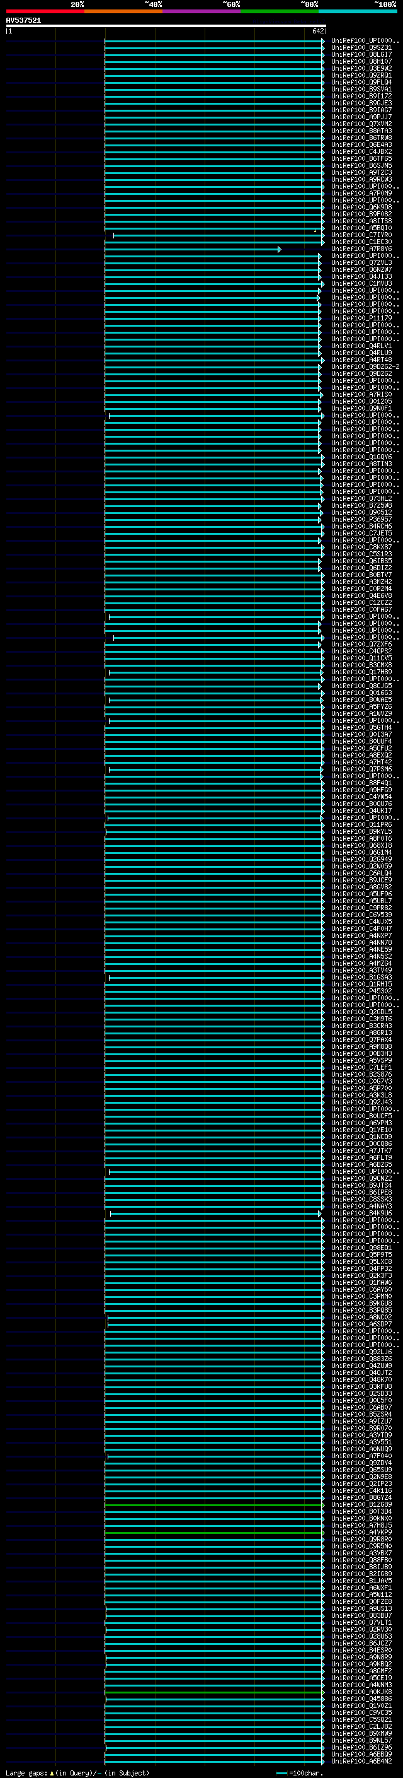Open last hit UniRef100_A6B4N2

(361, 1761)
